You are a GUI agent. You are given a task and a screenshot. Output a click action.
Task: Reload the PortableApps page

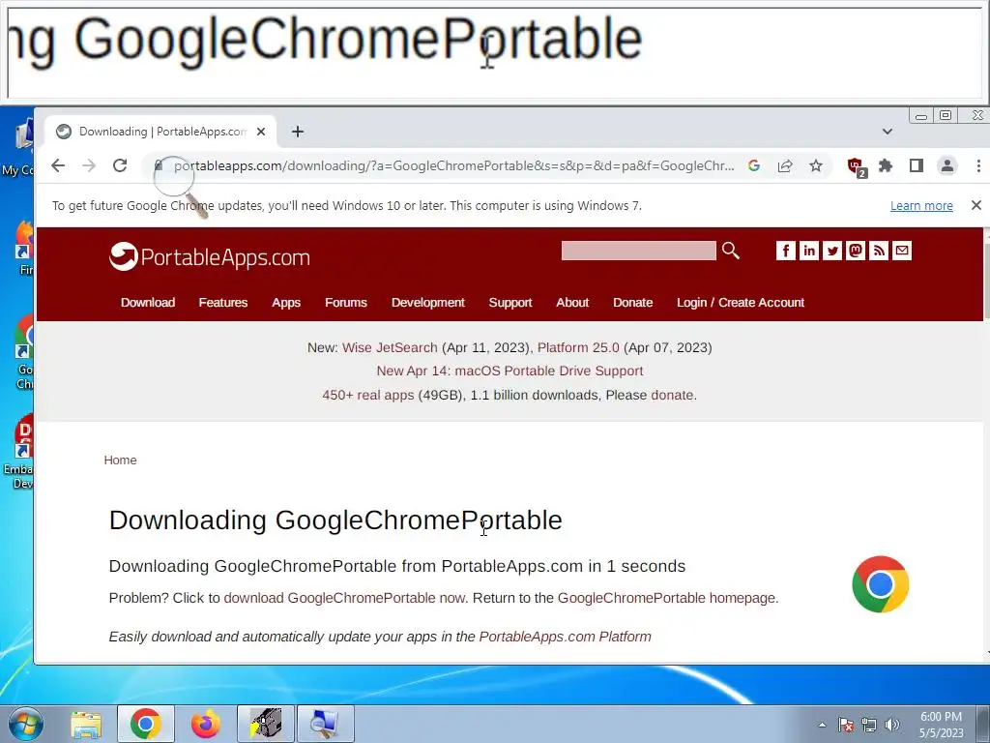(x=120, y=165)
